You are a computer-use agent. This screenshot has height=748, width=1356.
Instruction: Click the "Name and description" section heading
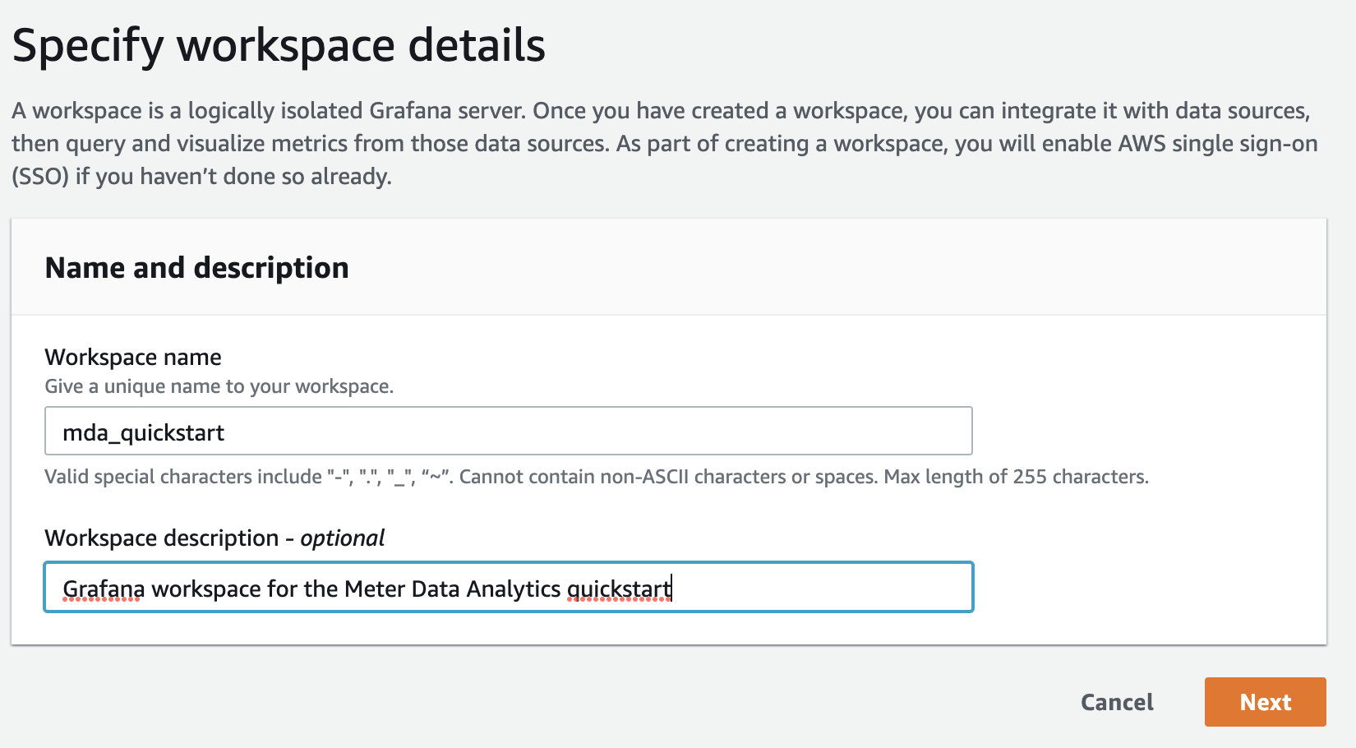197,268
